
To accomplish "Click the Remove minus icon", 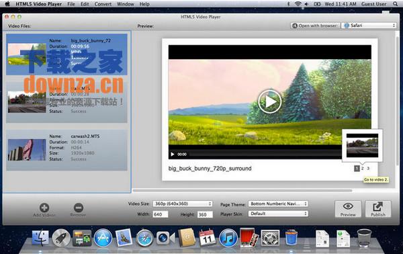I will (x=79, y=208).
